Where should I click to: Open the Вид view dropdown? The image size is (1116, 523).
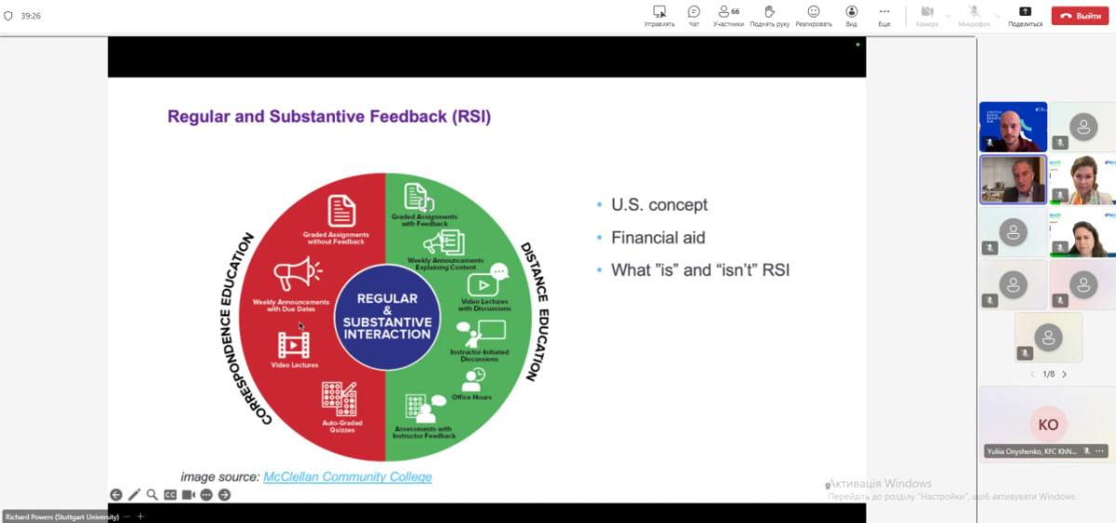click(851, 15)
